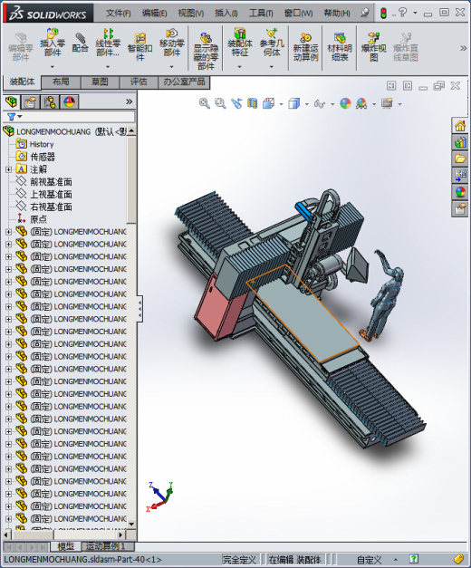Click the Home icon in the task pane

pos(460,126)
